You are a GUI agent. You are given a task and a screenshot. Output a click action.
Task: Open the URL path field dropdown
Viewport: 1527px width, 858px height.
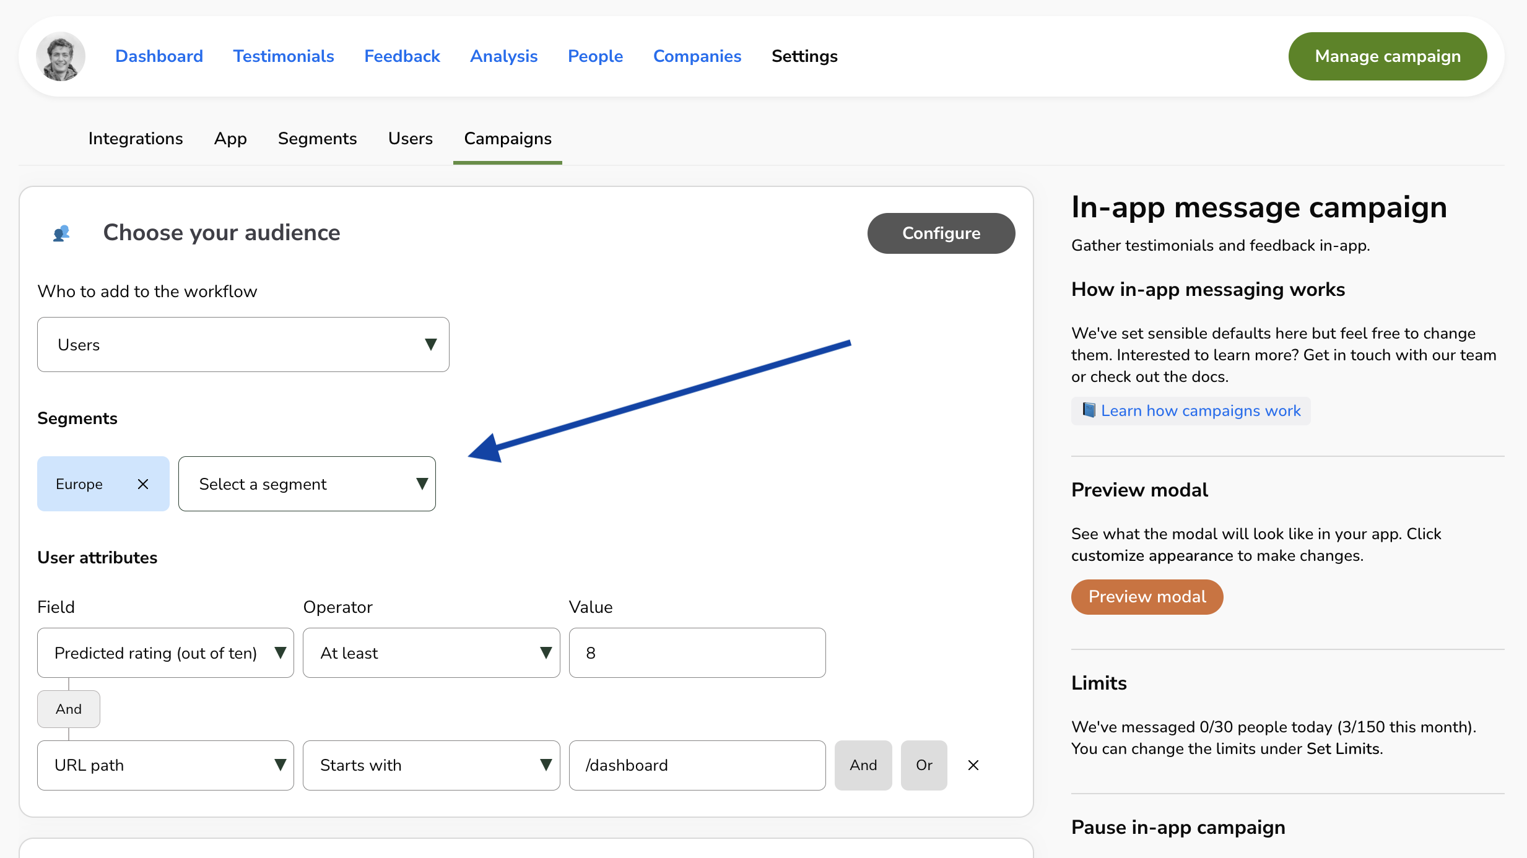[x=165, y=765]
